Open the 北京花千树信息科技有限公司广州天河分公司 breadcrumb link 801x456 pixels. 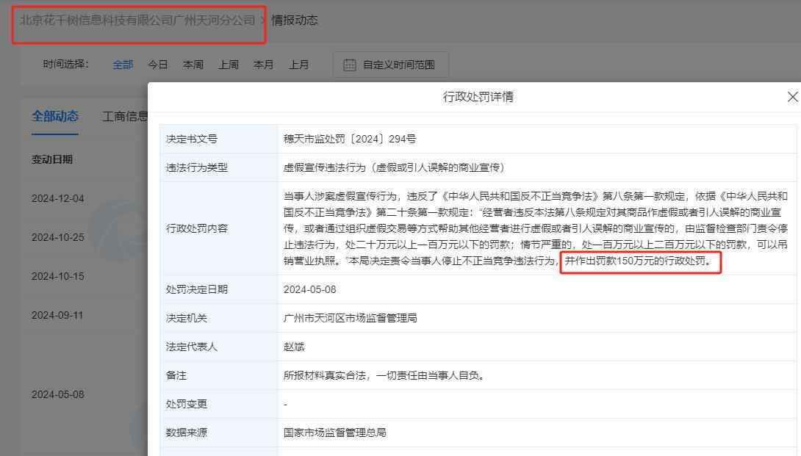[137, 20]
